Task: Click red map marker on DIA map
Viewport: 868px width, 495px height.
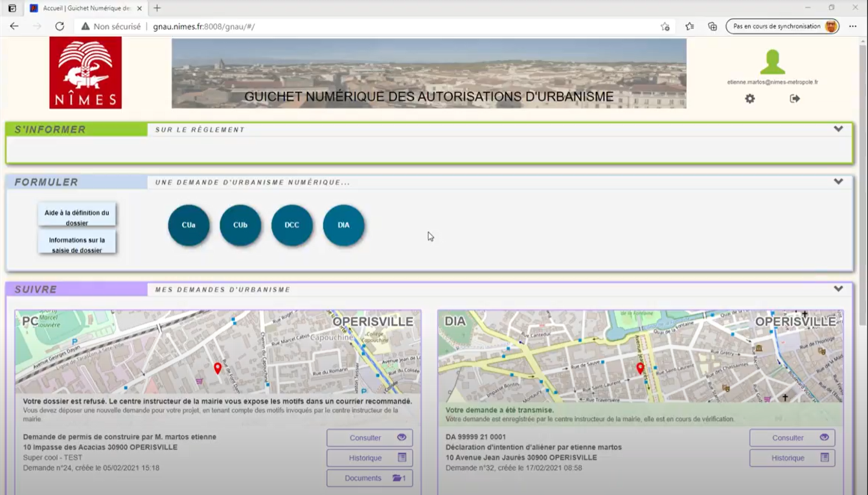Action: (x=640, y=368)
